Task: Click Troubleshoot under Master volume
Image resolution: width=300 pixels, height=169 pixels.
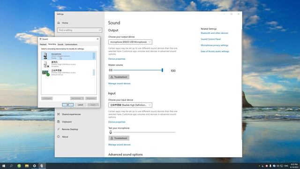Action: tap(119, 77)
